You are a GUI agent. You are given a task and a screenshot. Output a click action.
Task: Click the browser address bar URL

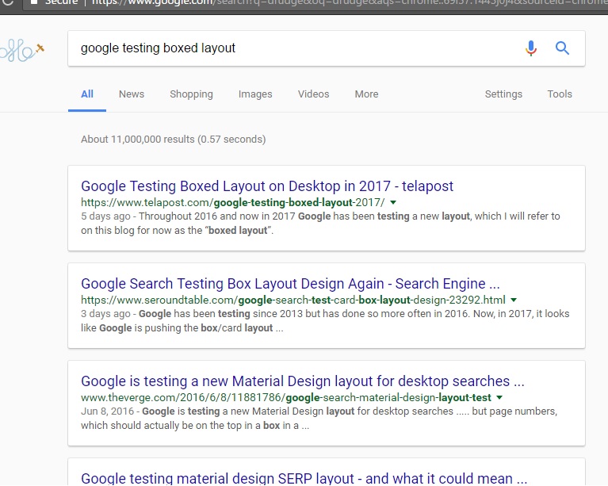pyautogui.click(x=349, y=2)
